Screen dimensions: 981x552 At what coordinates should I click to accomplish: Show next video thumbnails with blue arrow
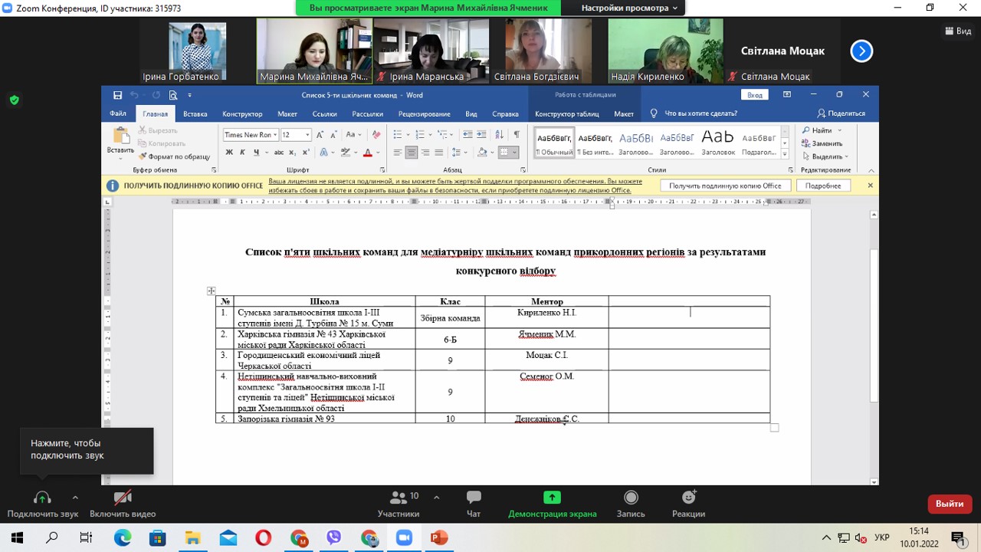(861, 51)
